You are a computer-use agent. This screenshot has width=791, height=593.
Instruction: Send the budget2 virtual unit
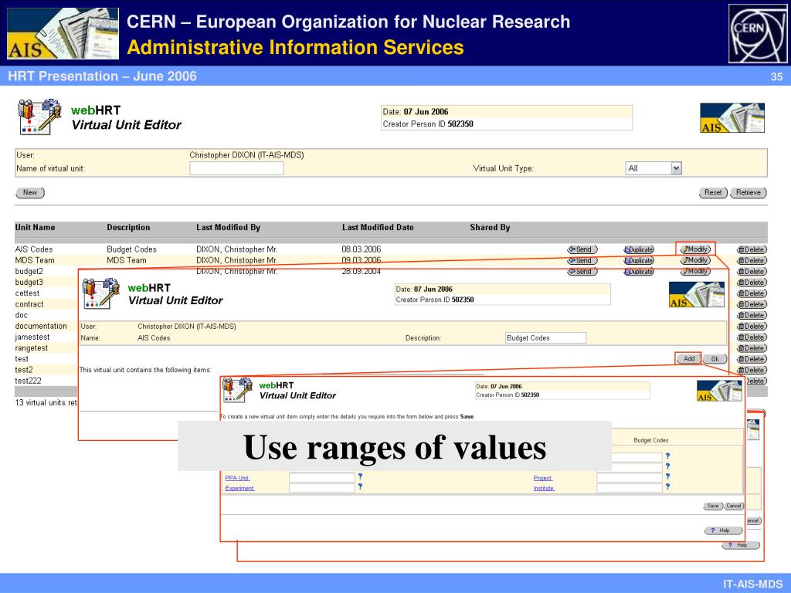582,271
